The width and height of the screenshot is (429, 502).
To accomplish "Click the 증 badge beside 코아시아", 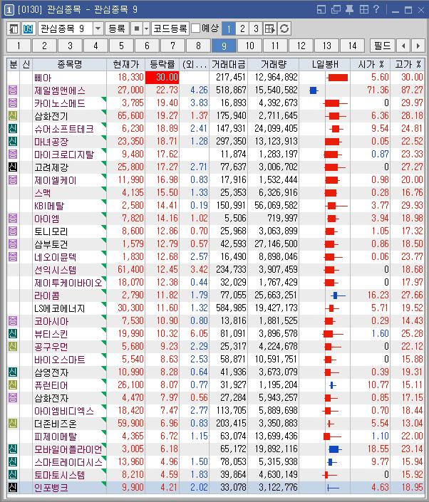I will click(x=13, y=320).
